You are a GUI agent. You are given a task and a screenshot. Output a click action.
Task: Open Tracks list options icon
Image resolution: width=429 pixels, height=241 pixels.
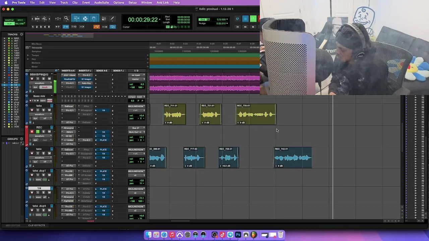tap(21, 34)
